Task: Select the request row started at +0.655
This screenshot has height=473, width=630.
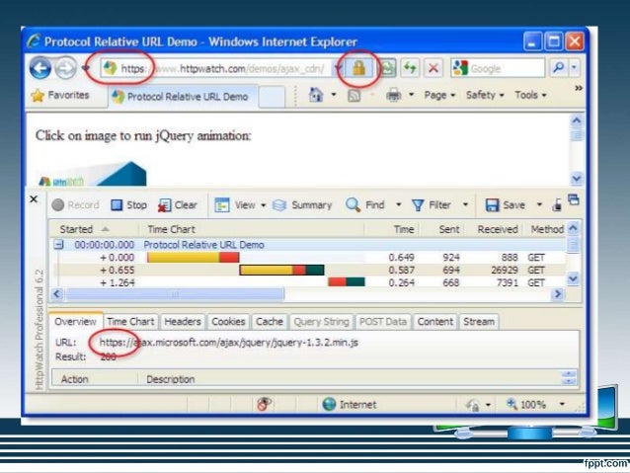Action: coord(308,270)
